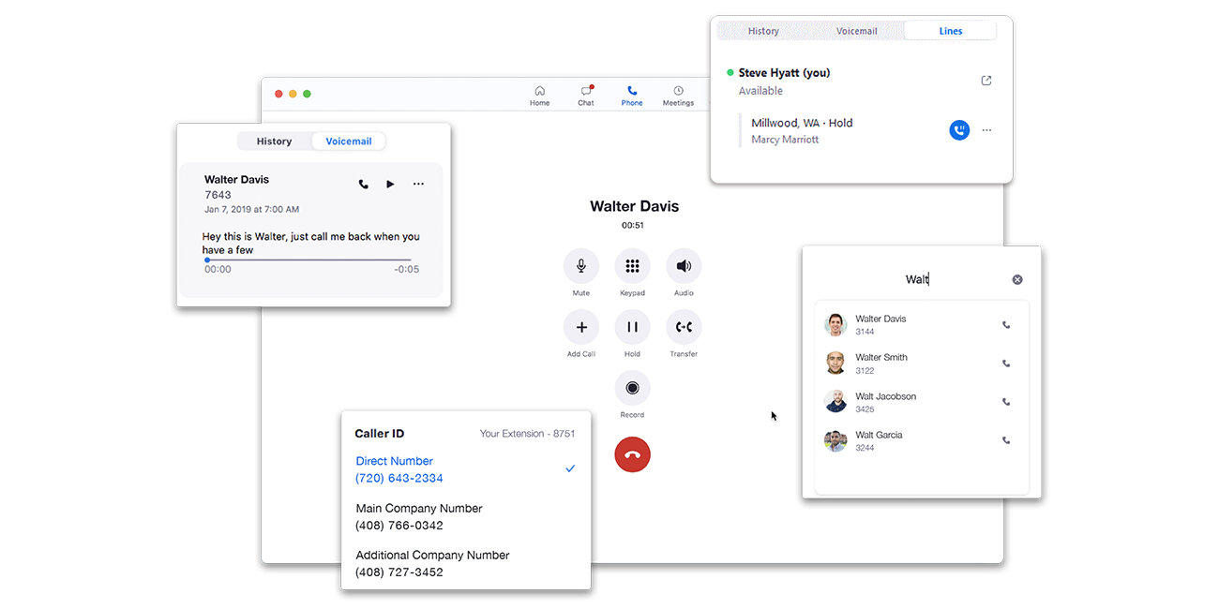Click the Audio speaker icon

pos(684,266)
